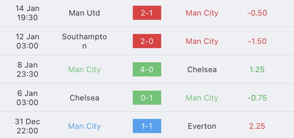This screenshot has width=294, height=138.
Task: Open the red 2-1 score badge
Action: [x=147, y=13]
